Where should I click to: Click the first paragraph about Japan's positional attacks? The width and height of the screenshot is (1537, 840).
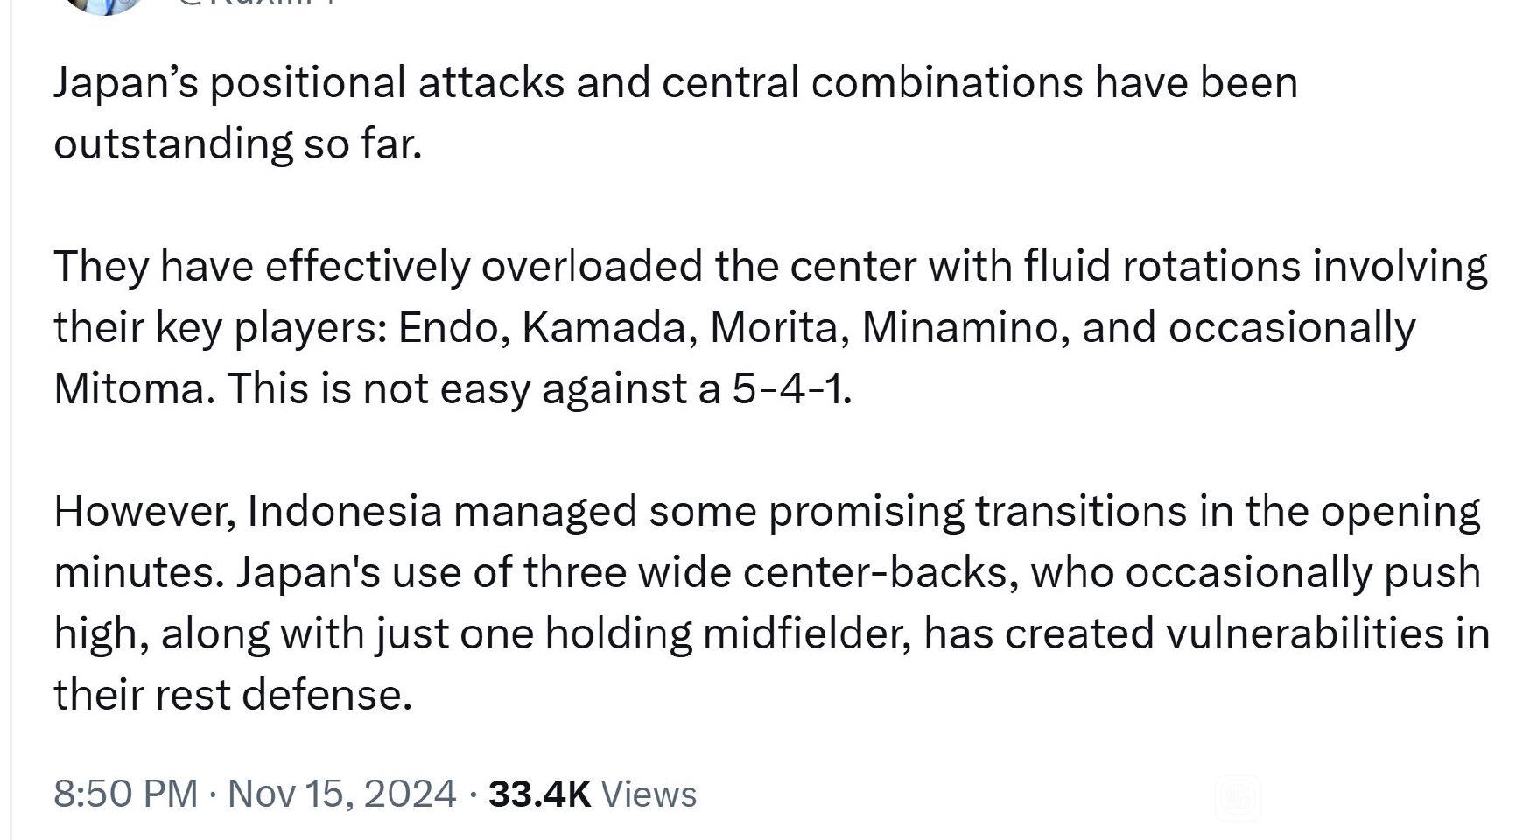[x=676, y=113]
